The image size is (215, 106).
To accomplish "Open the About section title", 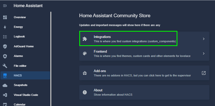I will (98, 90).
